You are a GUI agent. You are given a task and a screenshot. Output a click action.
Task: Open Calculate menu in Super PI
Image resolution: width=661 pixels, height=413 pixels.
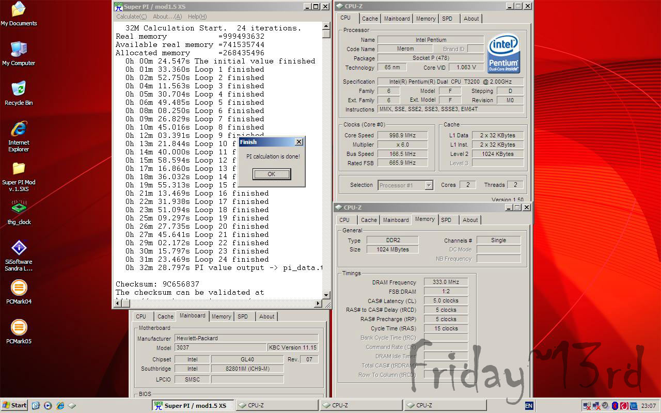[x=131, y=17]
